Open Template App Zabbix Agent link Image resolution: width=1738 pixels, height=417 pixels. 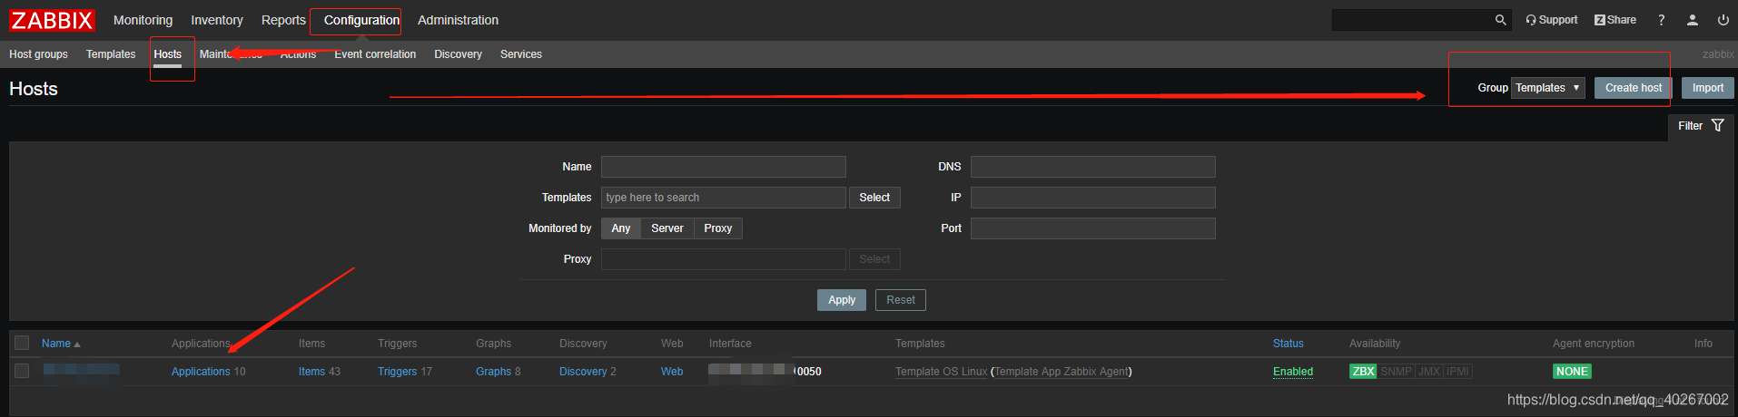[x=1062, y=372]
